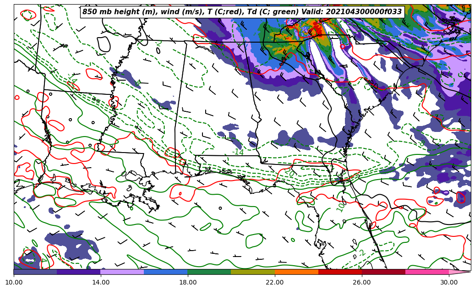This screenshot has height=290, width=475.
Task: Click the pink 28–30 colorbar segment
Action: (427, 272)
